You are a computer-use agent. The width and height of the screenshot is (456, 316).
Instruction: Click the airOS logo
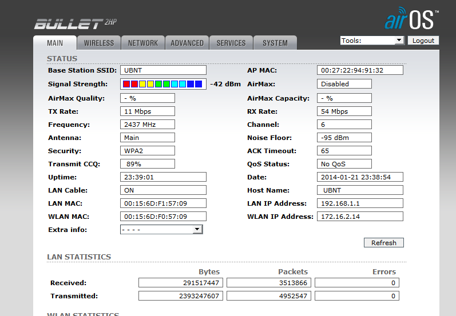411,18
